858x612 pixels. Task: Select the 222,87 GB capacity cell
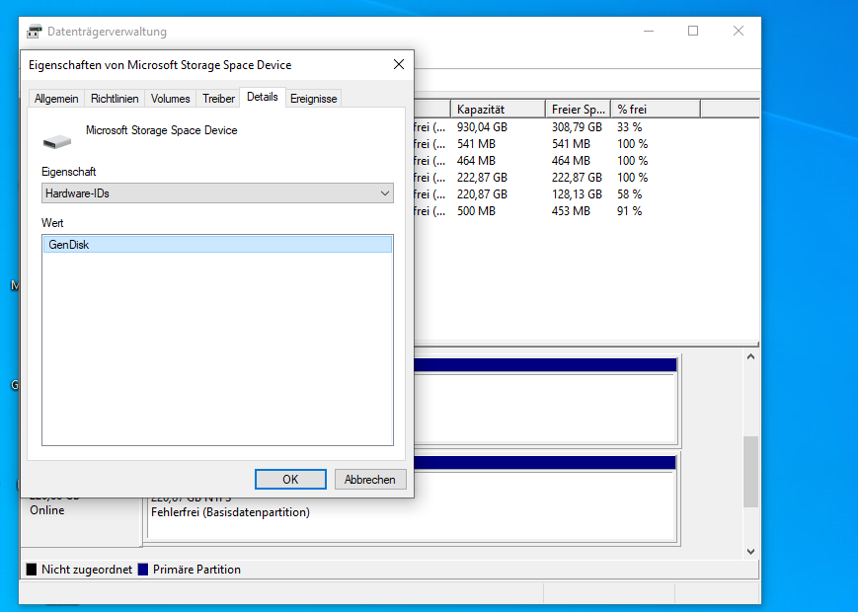coord(482,178)
